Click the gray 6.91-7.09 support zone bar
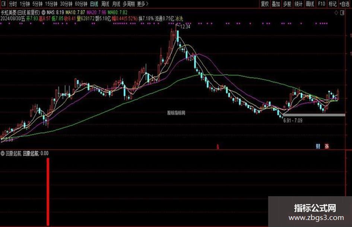Screen dimensions: 352x227 point(314,115)
